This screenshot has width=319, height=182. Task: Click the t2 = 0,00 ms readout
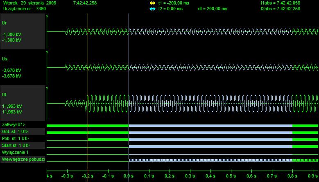coord(170,9)
